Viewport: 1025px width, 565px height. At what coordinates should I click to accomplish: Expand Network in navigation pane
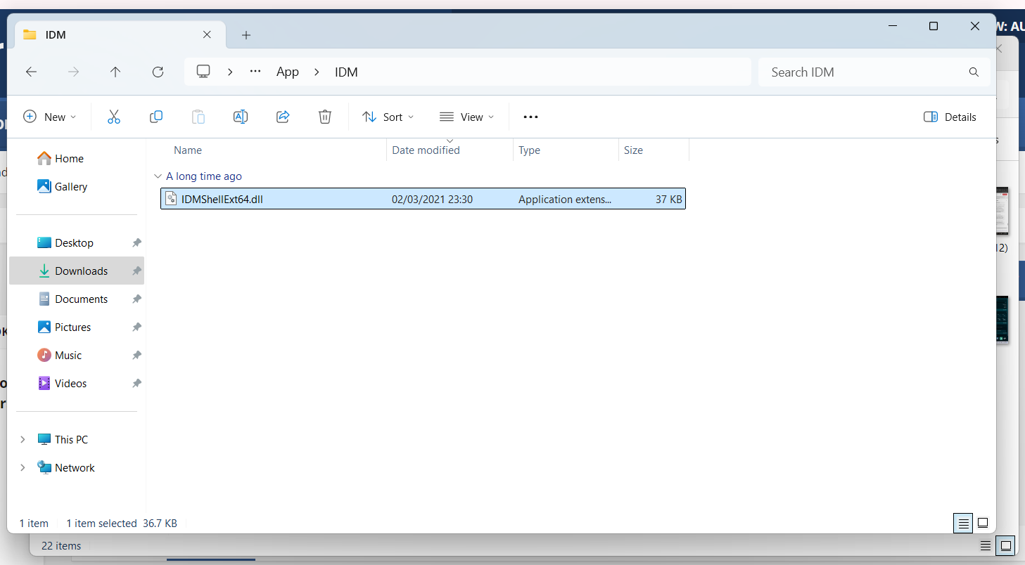click(23, 467)
